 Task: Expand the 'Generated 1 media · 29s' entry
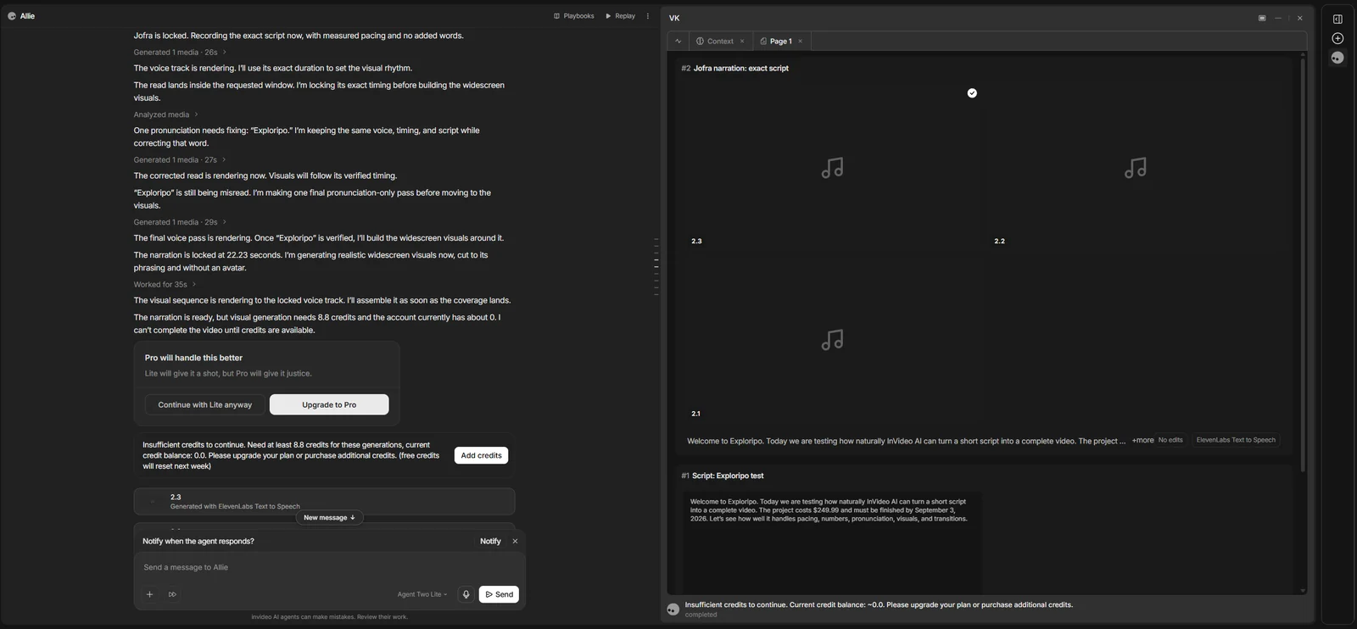[x=180, y=222]
